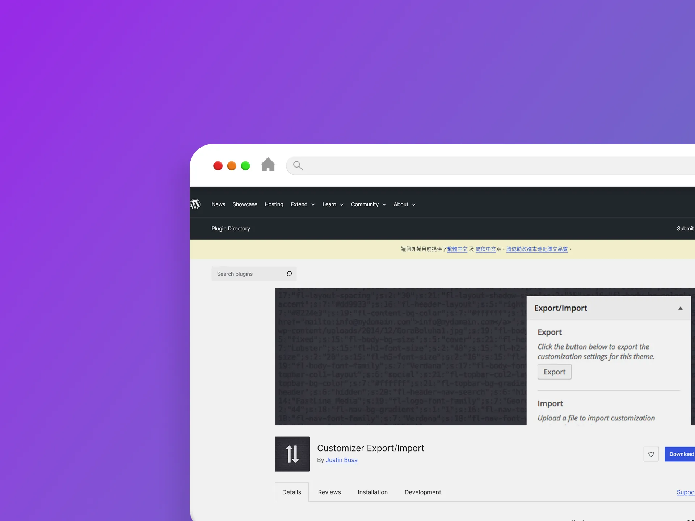Expand the About dropdown menu
The image size is (695, 521).
(x=404, y=204)
